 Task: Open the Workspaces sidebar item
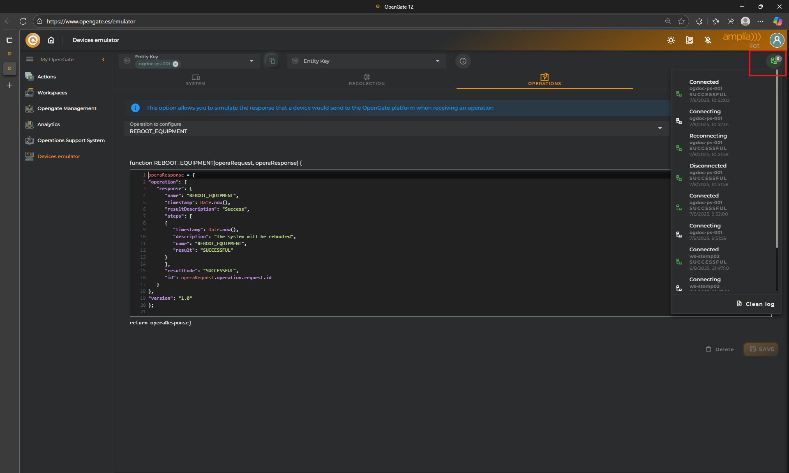point(52,93)
